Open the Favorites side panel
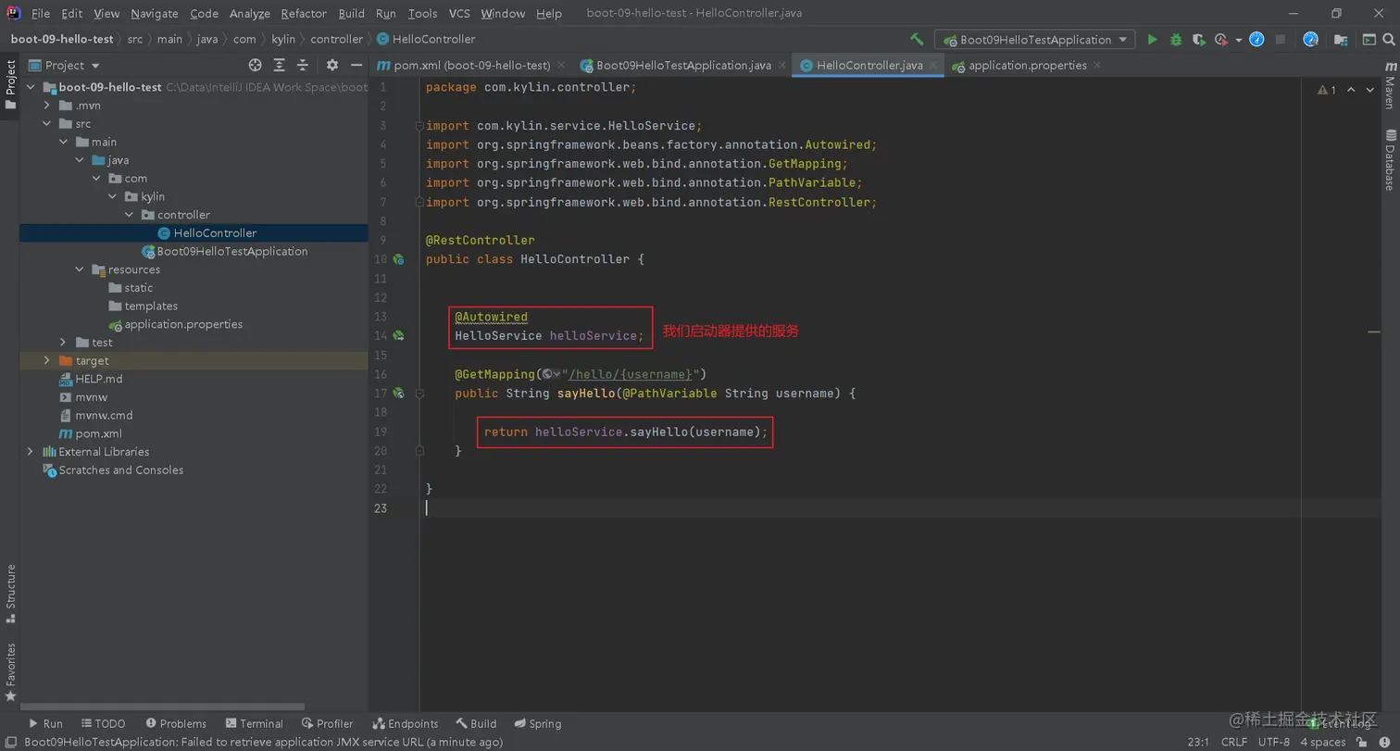 pyautogui.click(x=10, y=670)
